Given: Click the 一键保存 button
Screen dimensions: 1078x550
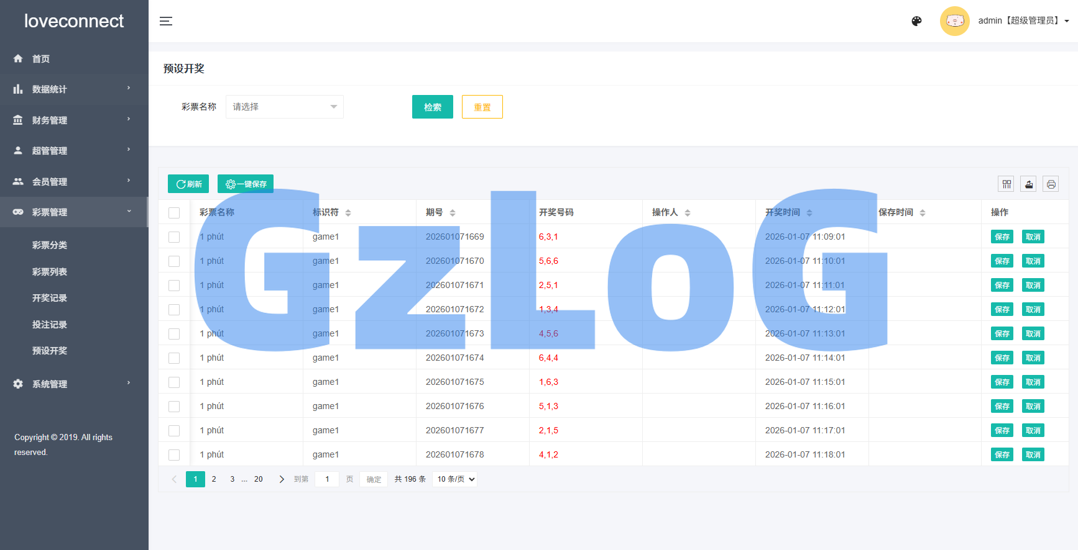Looking at the screenshot, I should tap(246, 184).
